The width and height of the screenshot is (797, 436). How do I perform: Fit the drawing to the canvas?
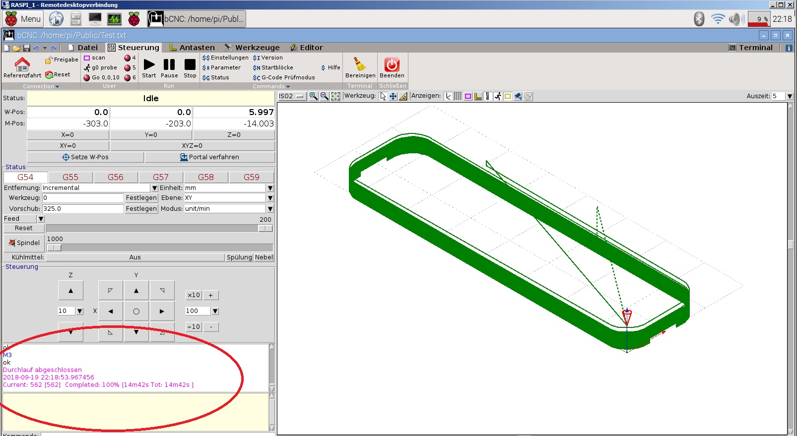(x=336, y=96)
